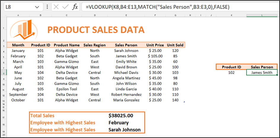Click the Insert Function fx icon
280x138 pixels.
[75, 7]
